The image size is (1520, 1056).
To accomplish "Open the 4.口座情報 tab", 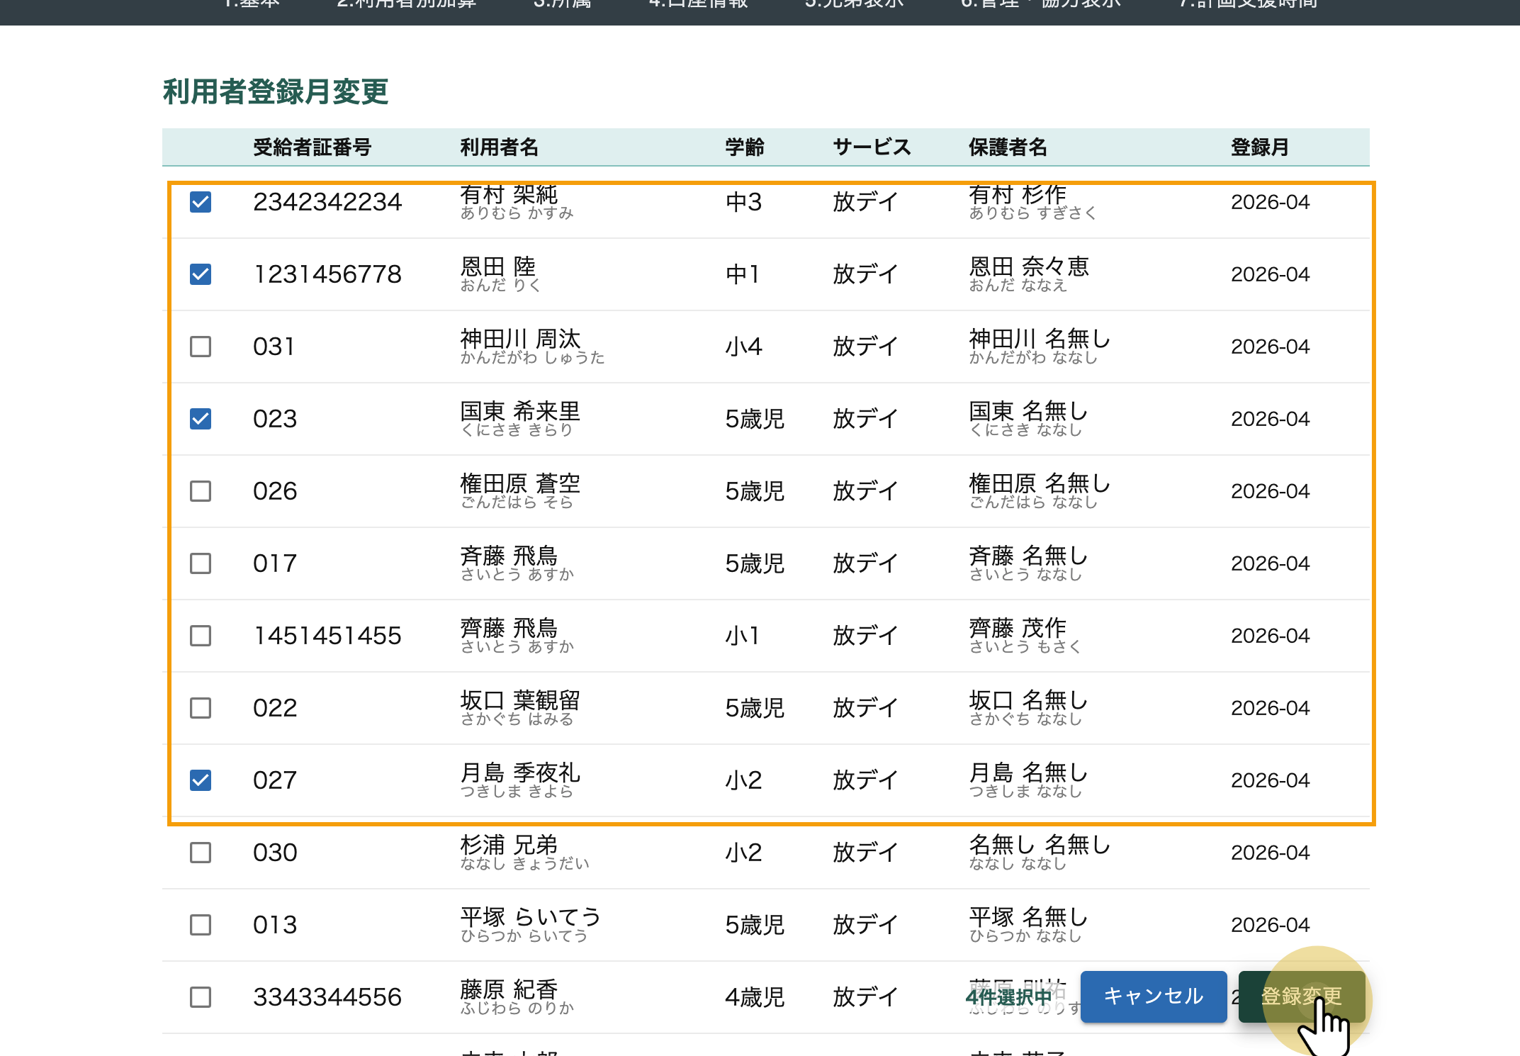I will tap(698, 6).
